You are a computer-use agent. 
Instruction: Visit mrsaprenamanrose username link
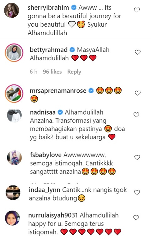[58, 91]
